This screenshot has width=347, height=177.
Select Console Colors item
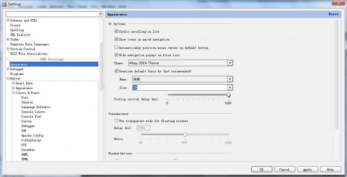(x=33, y=112)
